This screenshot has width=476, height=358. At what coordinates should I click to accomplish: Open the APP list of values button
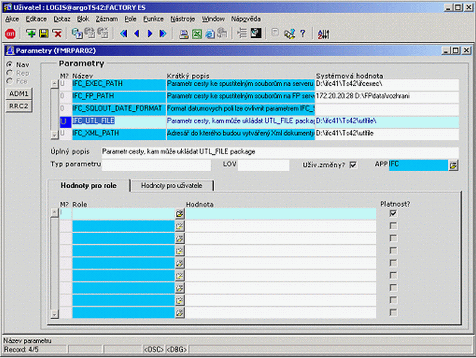pos(453,166)
